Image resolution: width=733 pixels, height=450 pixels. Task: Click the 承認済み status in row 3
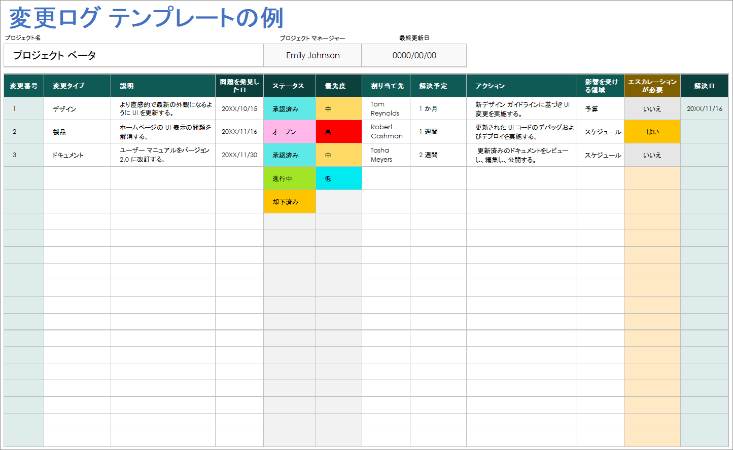290,155
